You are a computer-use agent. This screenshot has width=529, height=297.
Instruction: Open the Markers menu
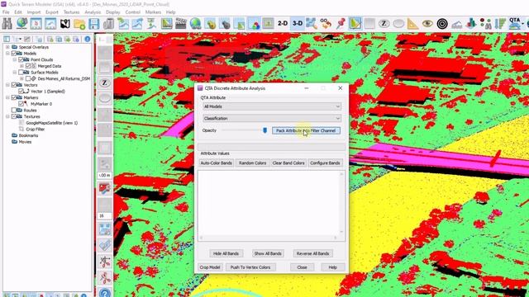coord(153,12)
